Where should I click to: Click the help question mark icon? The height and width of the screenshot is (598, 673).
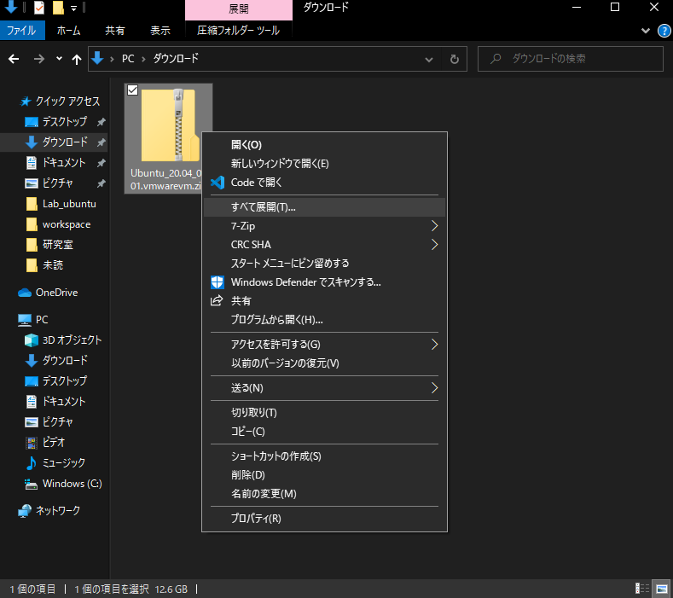point(663,31)
